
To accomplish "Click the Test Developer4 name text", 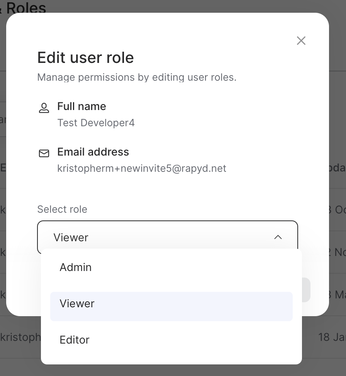I will pos(96,123).
